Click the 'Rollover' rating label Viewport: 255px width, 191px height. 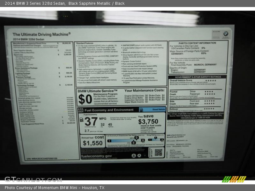pos(174,109)
